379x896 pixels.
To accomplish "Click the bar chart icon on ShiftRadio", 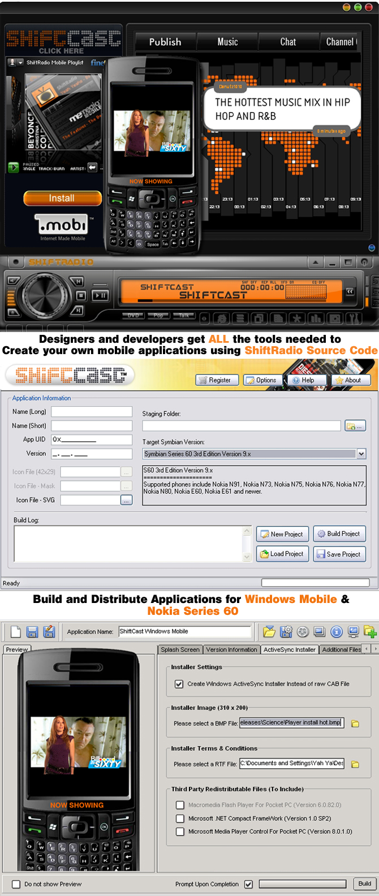I will (316, 318).
